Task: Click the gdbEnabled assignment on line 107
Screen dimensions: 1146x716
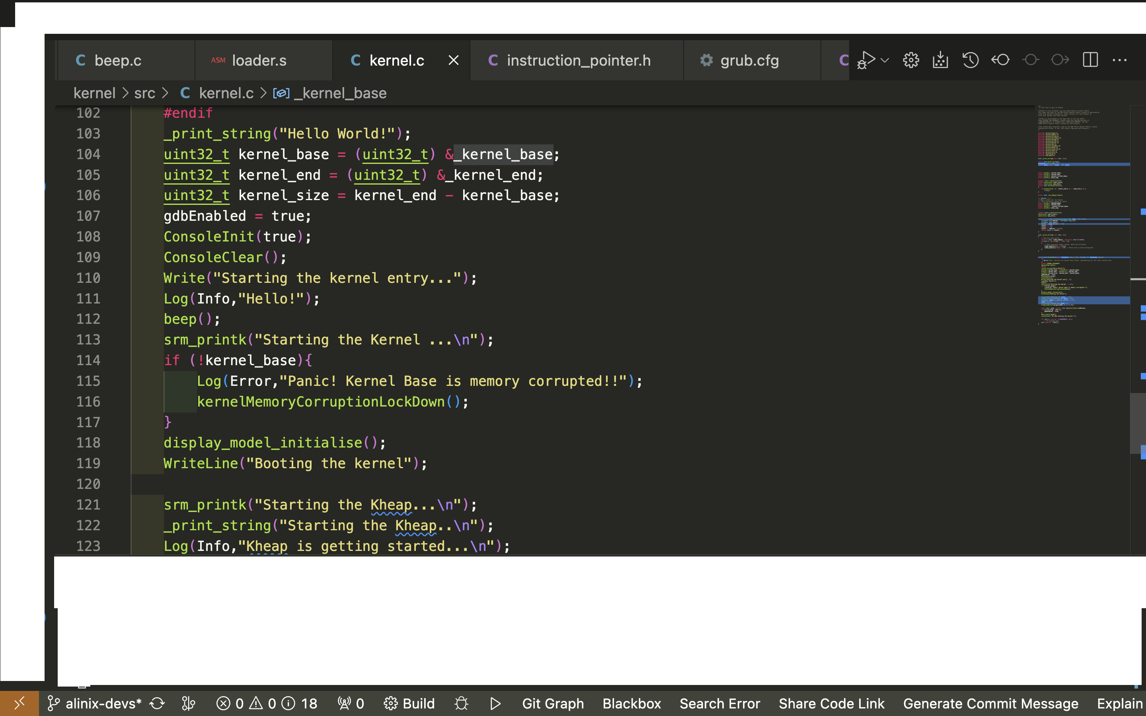Action: point(237,216)
